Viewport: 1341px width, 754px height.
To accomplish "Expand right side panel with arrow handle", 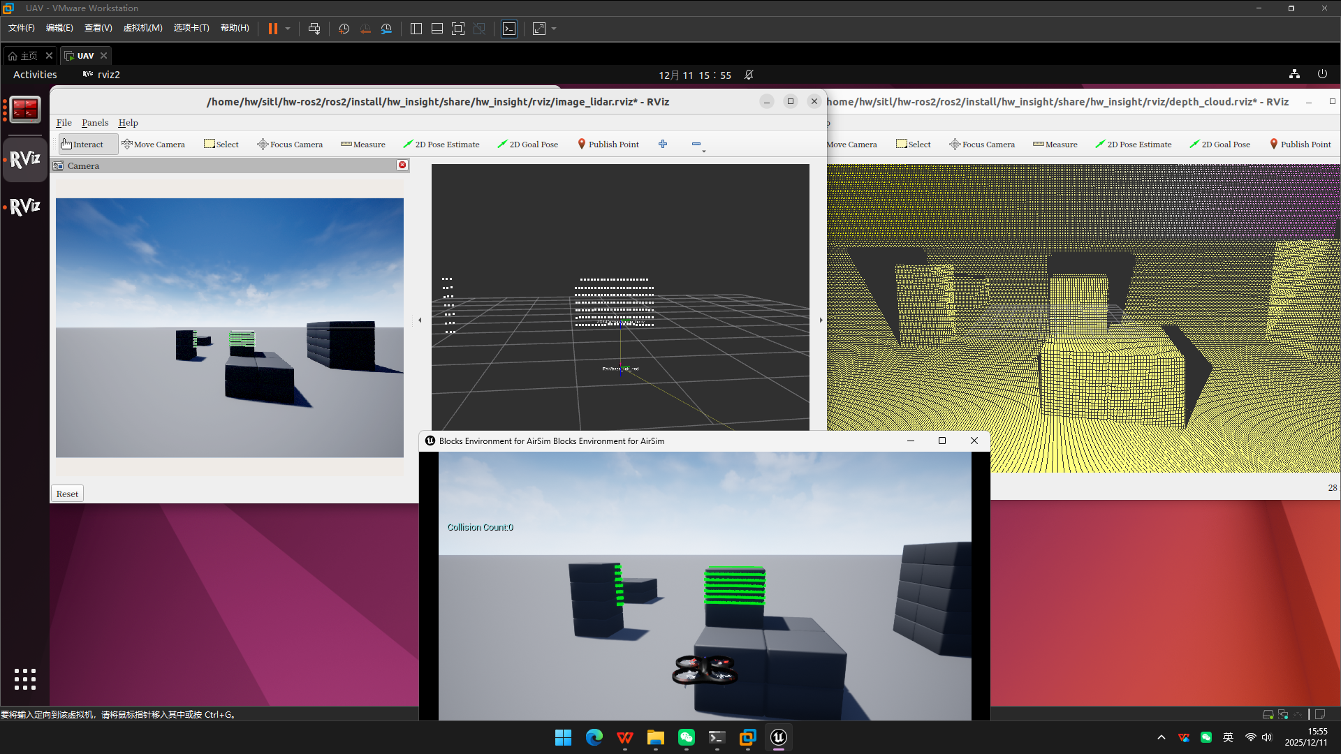I will click(821, 320).
